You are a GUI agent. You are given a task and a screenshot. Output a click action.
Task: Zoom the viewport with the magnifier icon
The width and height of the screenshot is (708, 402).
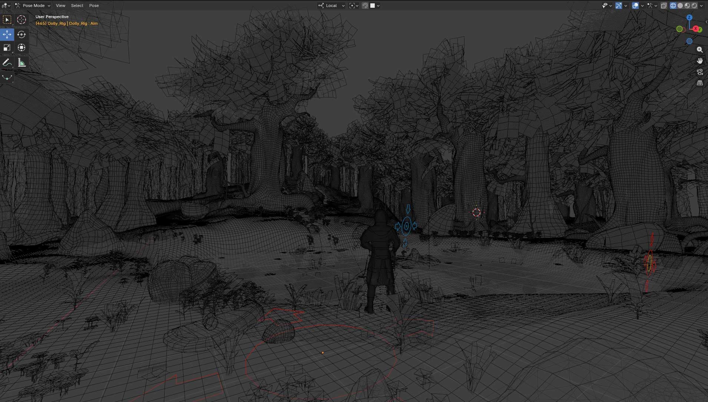coord(700,49)
